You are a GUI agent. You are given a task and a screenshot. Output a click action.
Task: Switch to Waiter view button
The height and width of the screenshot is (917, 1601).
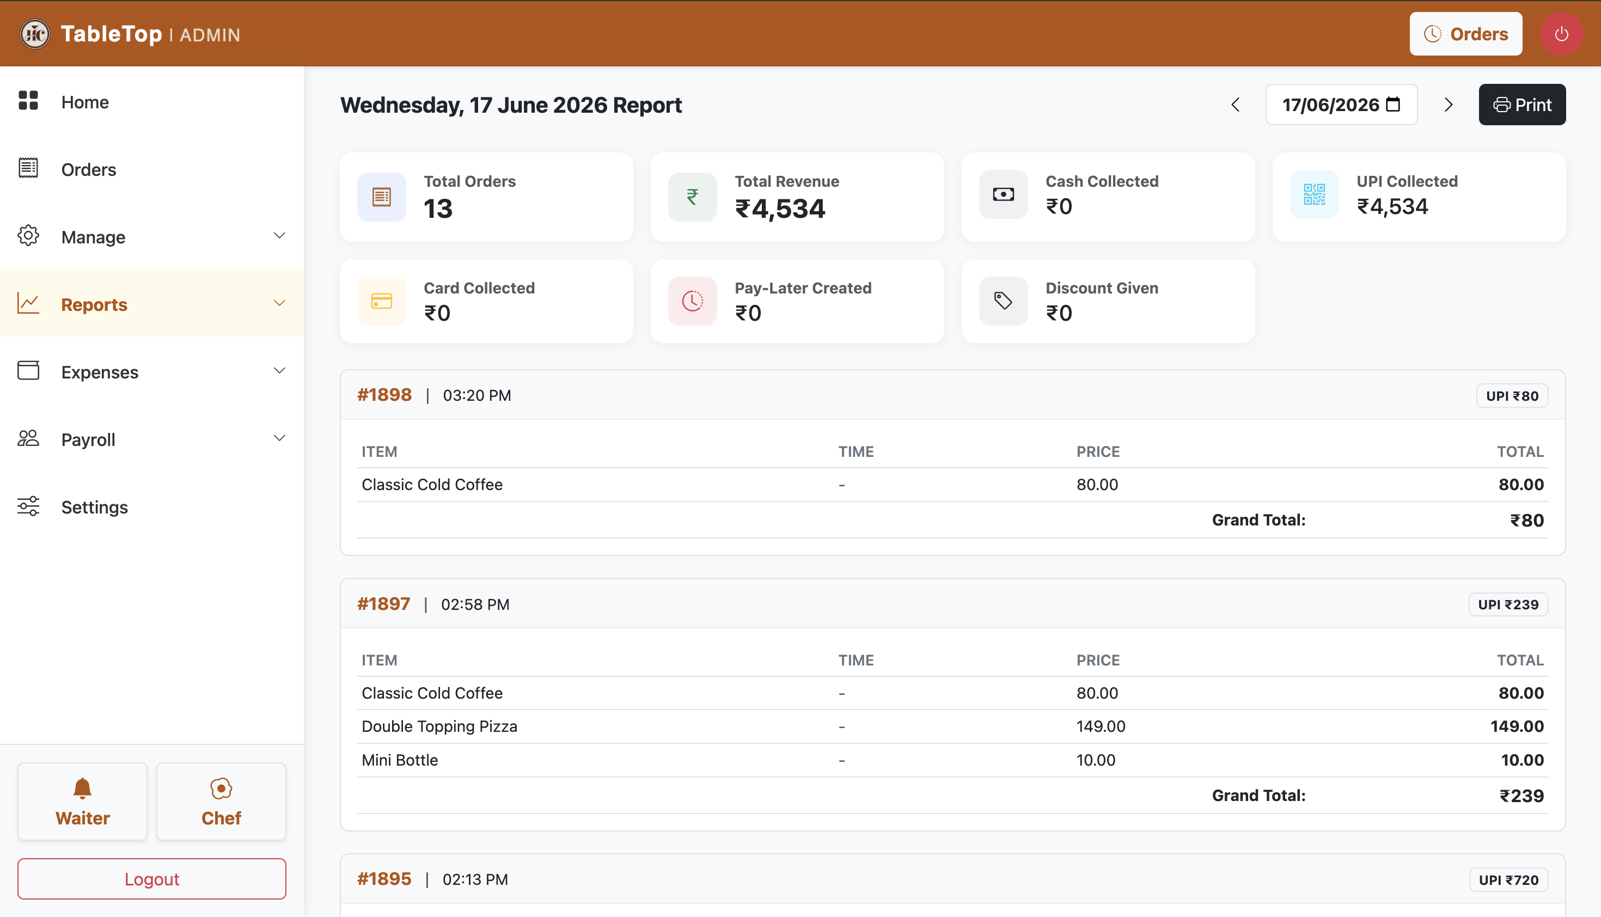click(83, 801)
